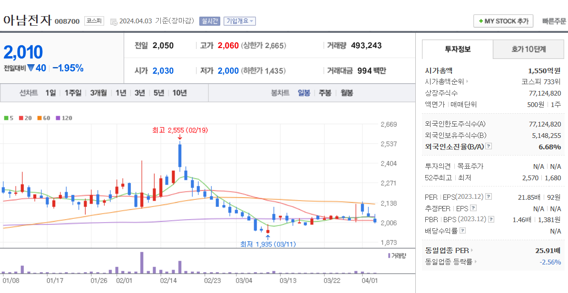This screenshot has width=568, height=293.
Task: Click the 전일 value 2,050
Action: tap(163, 46)
